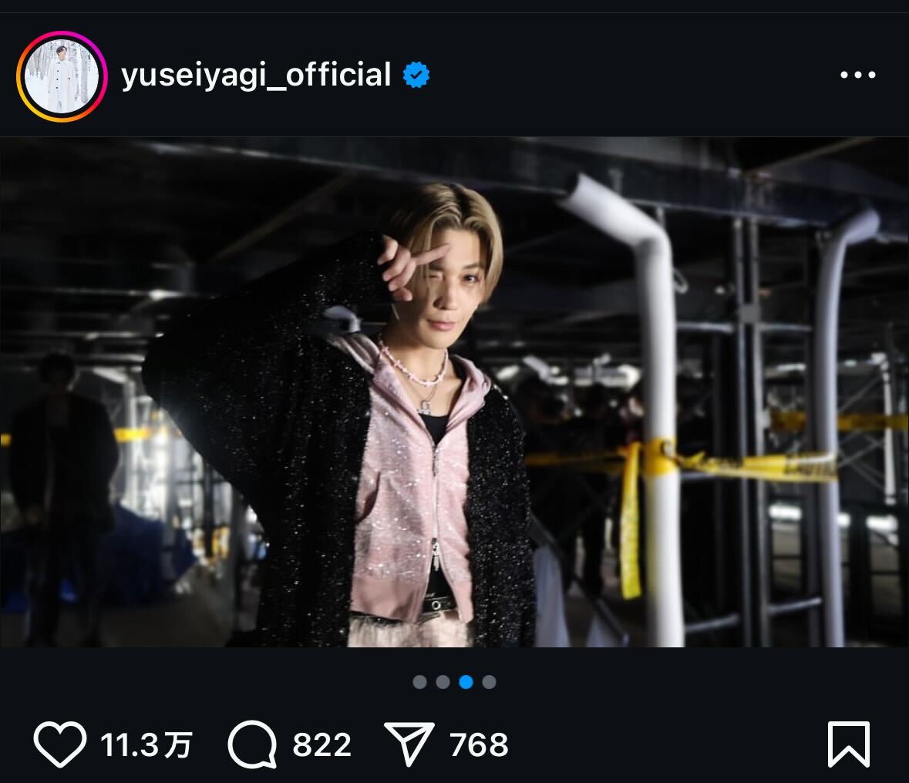
Task: Select the active third carousel dot
Action: tap(466, 682)
